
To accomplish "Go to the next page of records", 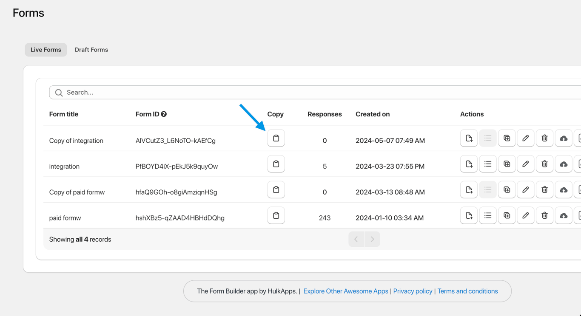I will click(373, 240).
